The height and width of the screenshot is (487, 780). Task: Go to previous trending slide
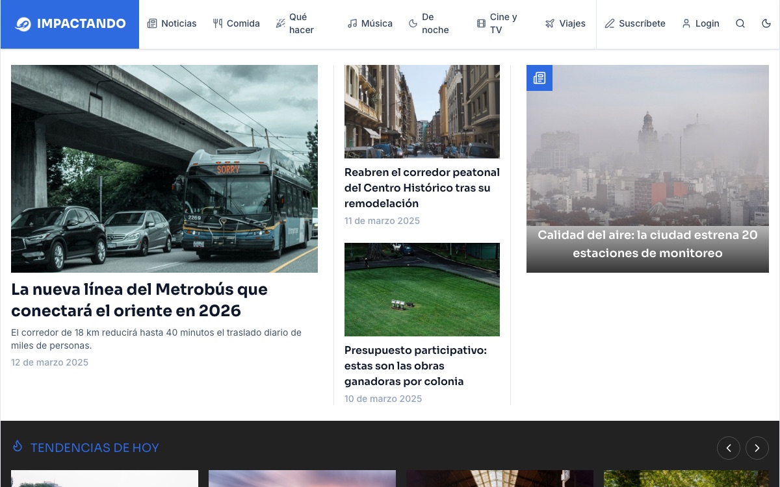coord(729,448)
